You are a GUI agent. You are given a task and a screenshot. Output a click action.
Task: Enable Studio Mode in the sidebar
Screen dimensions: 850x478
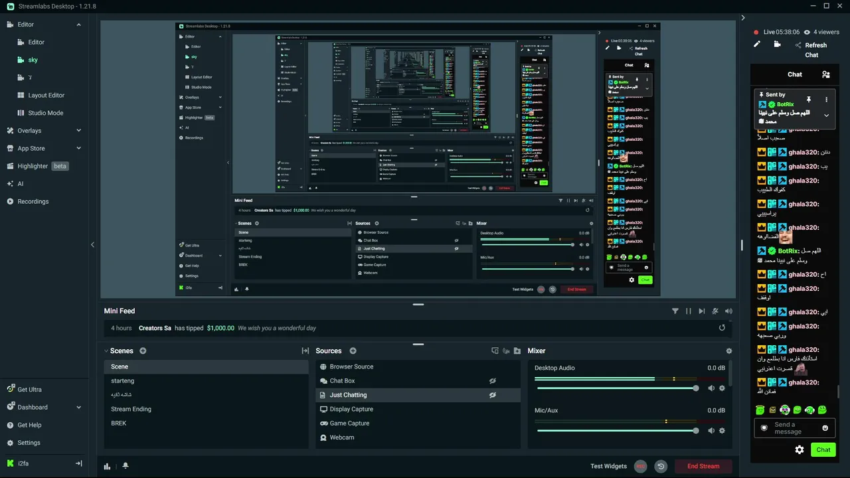tap(45, 113)
